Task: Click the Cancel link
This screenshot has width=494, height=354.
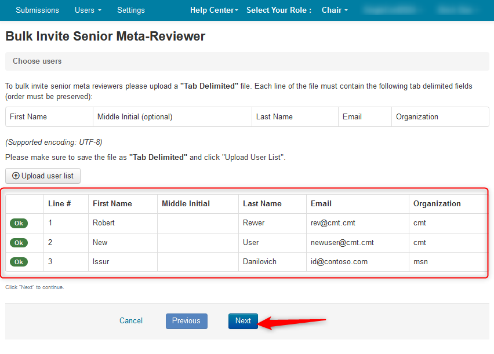Action: 130,320
